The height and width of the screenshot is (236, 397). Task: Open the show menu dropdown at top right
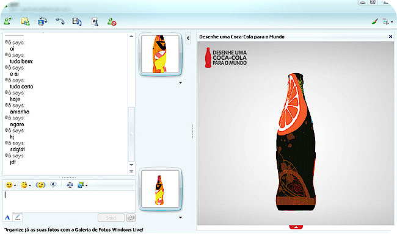(387, 22)
